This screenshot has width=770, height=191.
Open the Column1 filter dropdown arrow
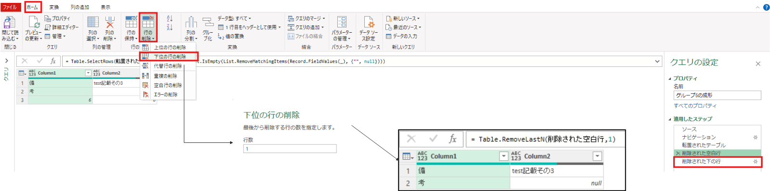pyautogui.click(x=88, y=73)
